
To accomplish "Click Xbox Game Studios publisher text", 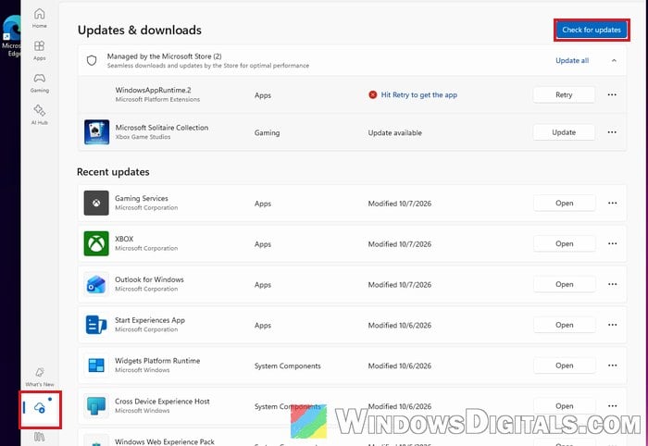I will click(143, 137).
